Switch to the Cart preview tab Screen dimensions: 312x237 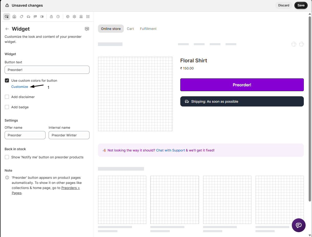(x=130, y=29)
